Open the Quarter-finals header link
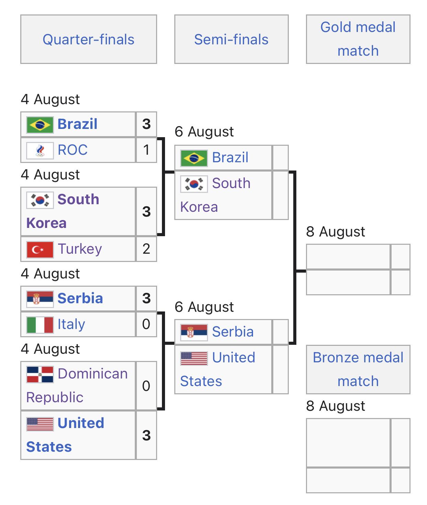 coord(88,40)
